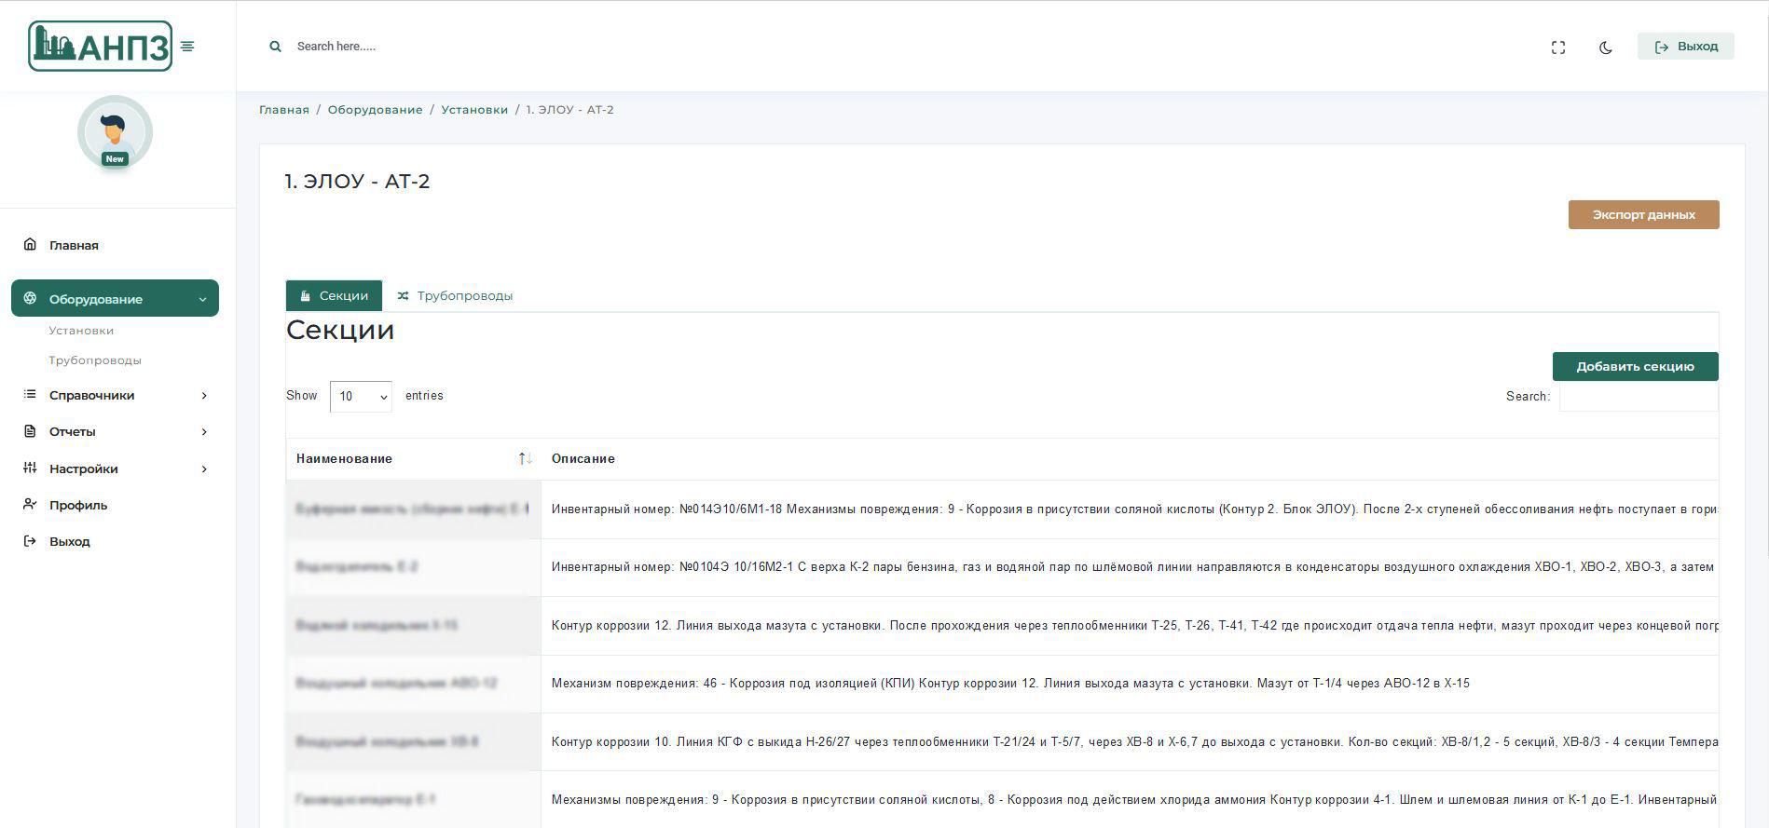
Task: Click the АНПЗ logo
Action: pos(100,47)
